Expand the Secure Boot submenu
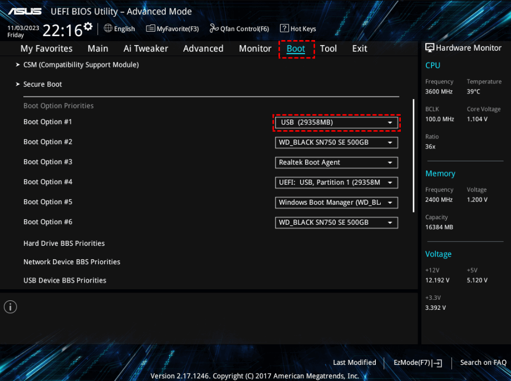Viewport: 511px width, 381px height. click(x=42, y=84)
